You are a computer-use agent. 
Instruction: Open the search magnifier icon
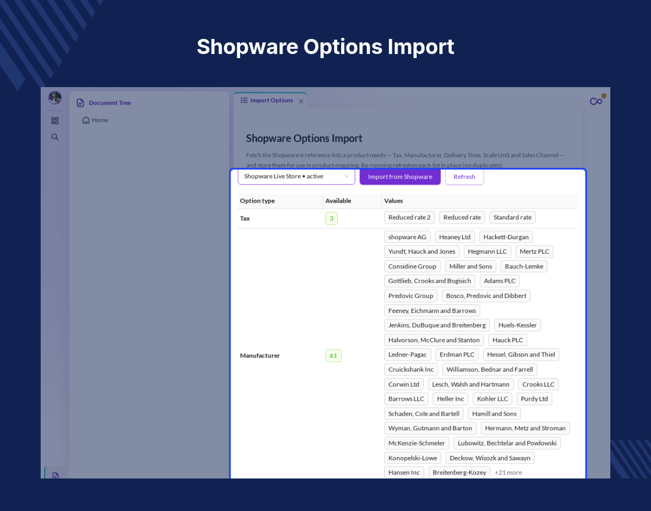pyautogui.click(x=55, y=137)
